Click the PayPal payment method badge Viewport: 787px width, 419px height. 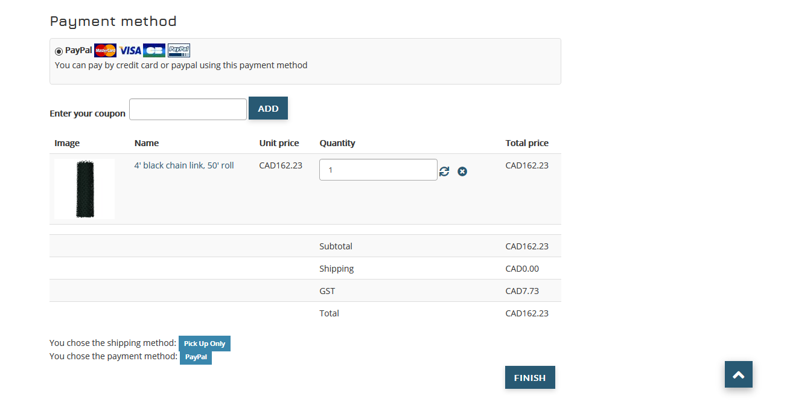[x=196, y=357]
